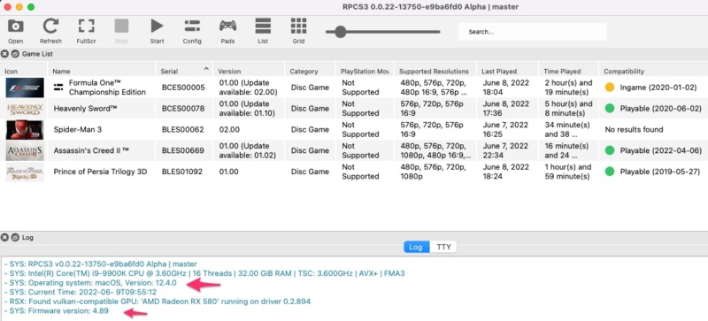
Task: Adjust the icon size slider
Action: tap(382, 32)
